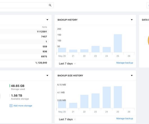This screenshot has height=124, width=149.
Task: Click the 1112591 items value
Action: (x=42, y=32)
